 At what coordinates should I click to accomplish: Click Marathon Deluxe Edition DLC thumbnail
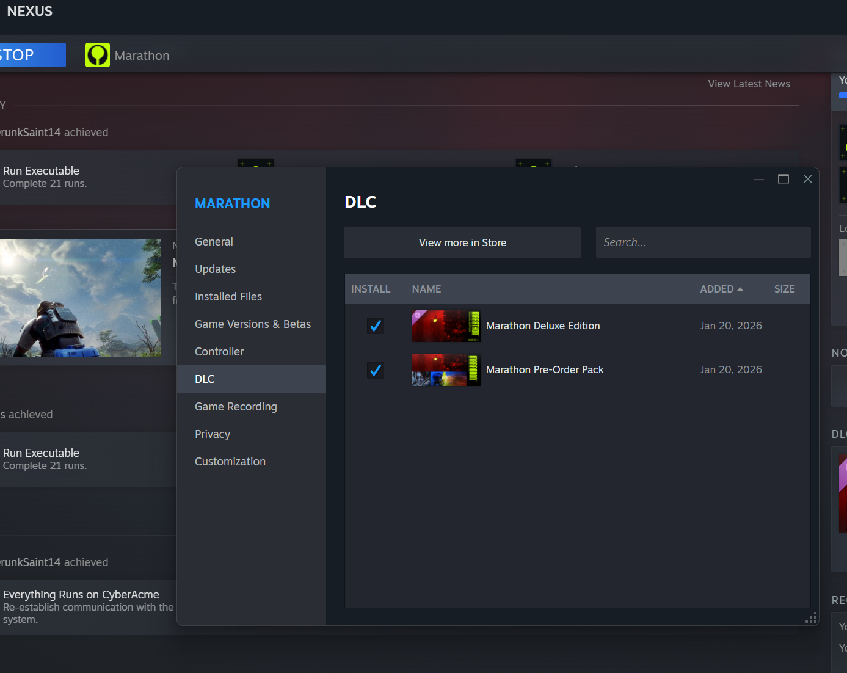point(446,326)
